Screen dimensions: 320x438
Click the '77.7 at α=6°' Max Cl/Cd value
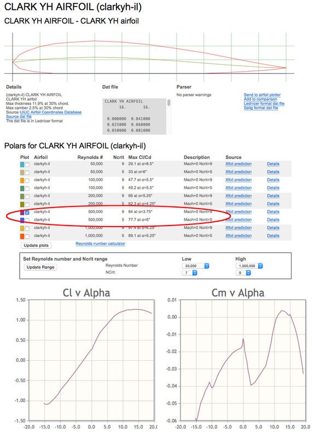[138, 220]
